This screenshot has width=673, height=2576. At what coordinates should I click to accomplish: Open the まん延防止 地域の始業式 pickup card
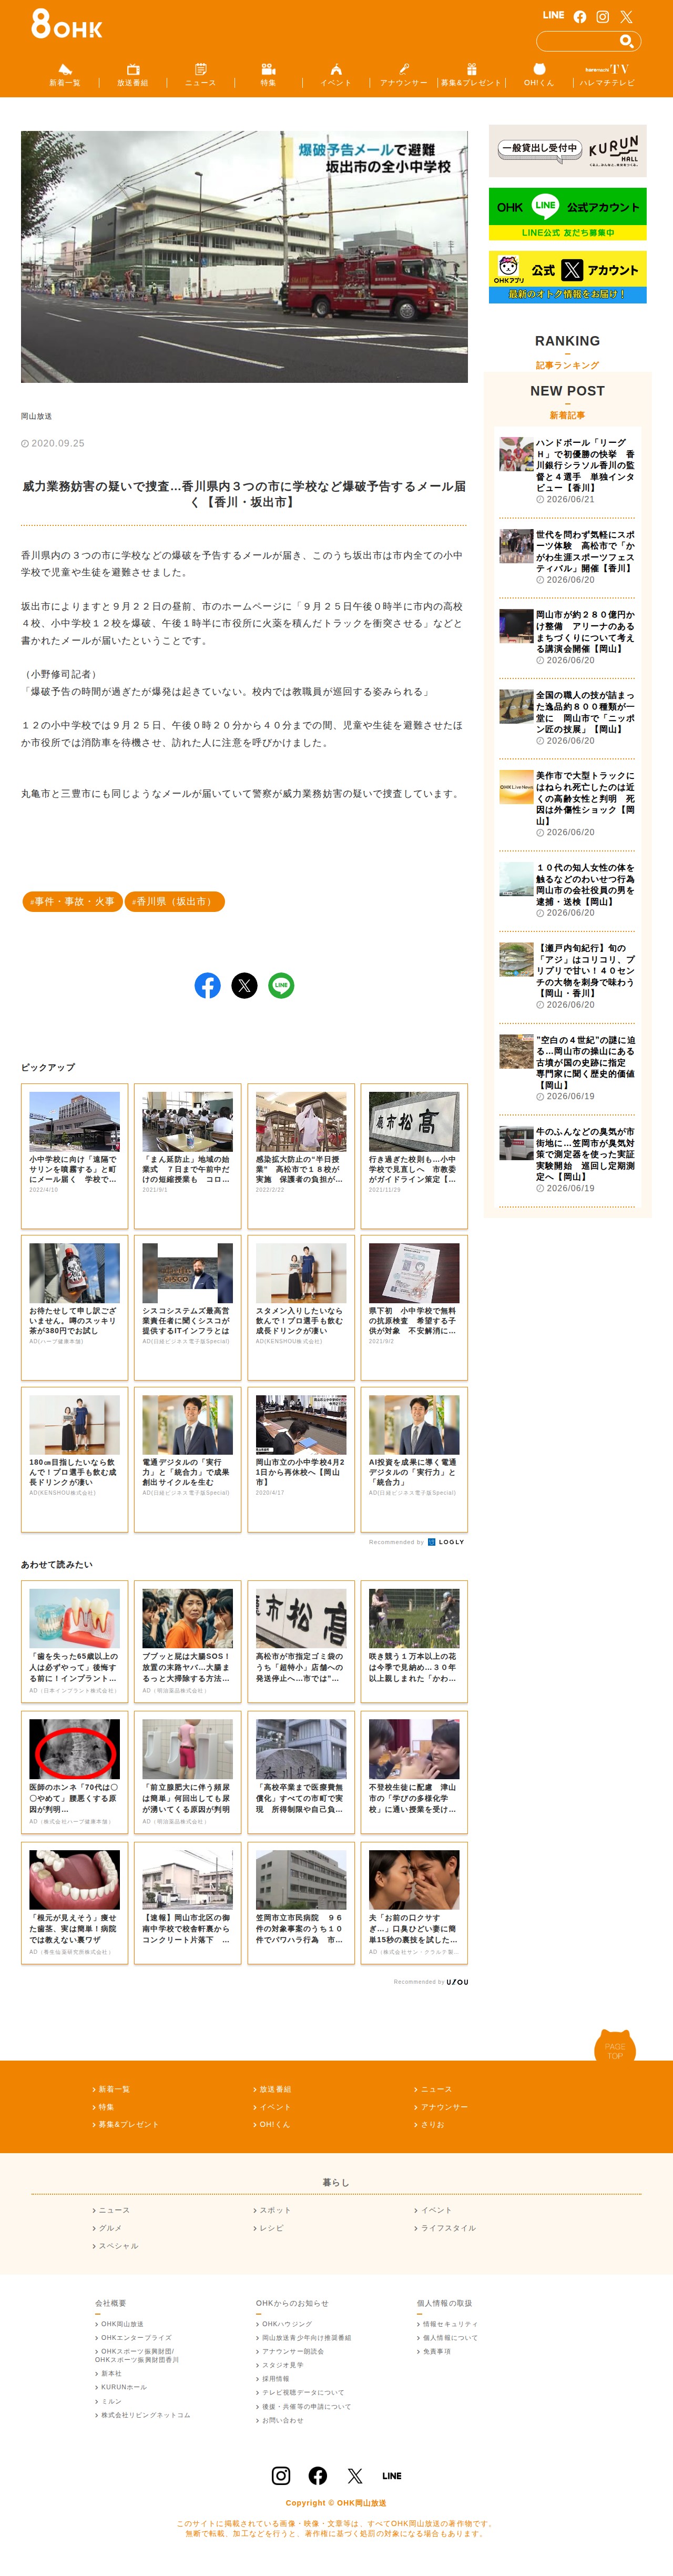[x=187, y=1155]
